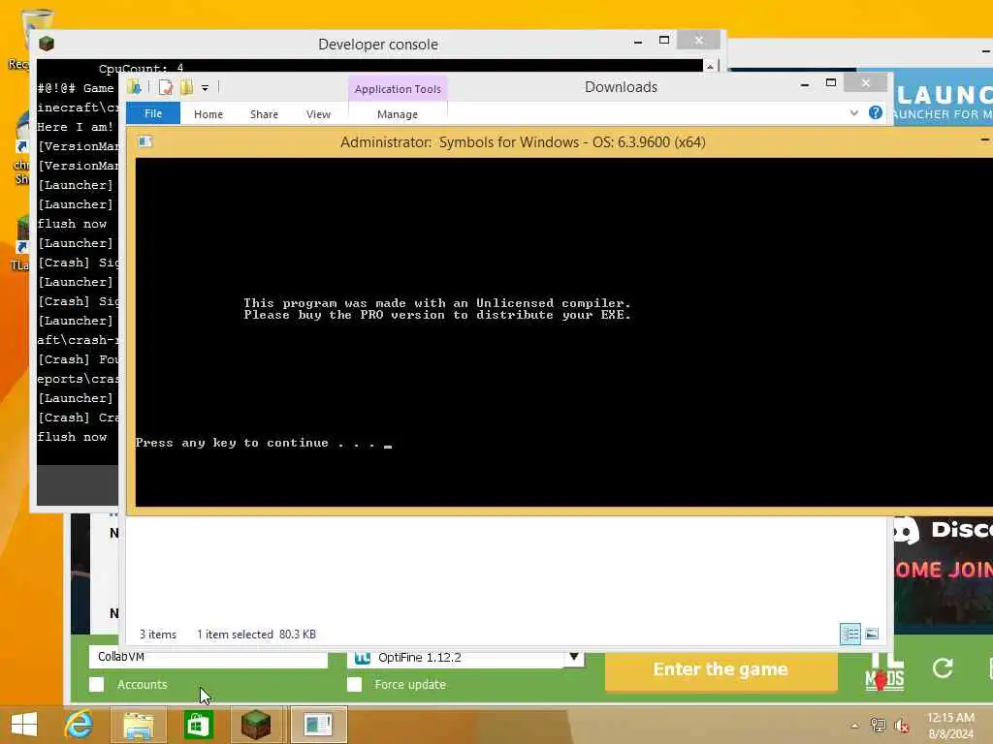Open the Downloads window system folder icon
The image size is (993, 744).
click(x=134, y=87)
